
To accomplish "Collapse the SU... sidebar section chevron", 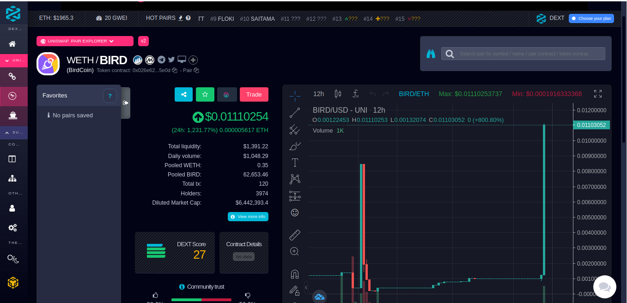I will coord(6,133).
